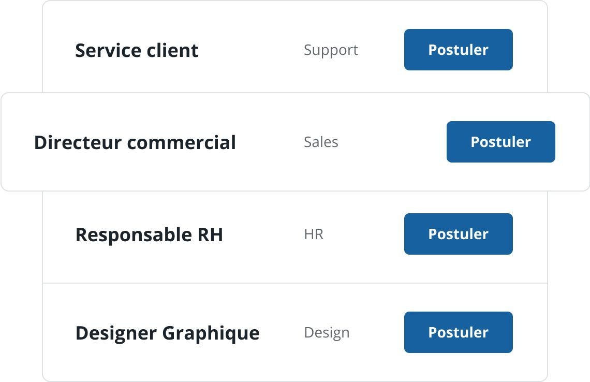Click the Support department label
The height and width of the screenshot is (382, 590).
(331, 50)
